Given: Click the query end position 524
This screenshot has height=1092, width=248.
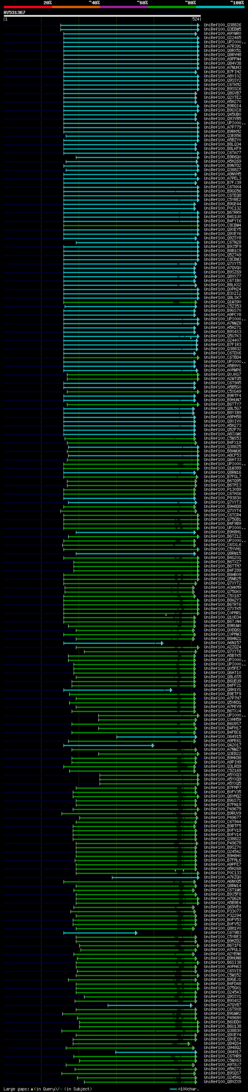Looking at the screenshot, I should [x=196, y=19].
